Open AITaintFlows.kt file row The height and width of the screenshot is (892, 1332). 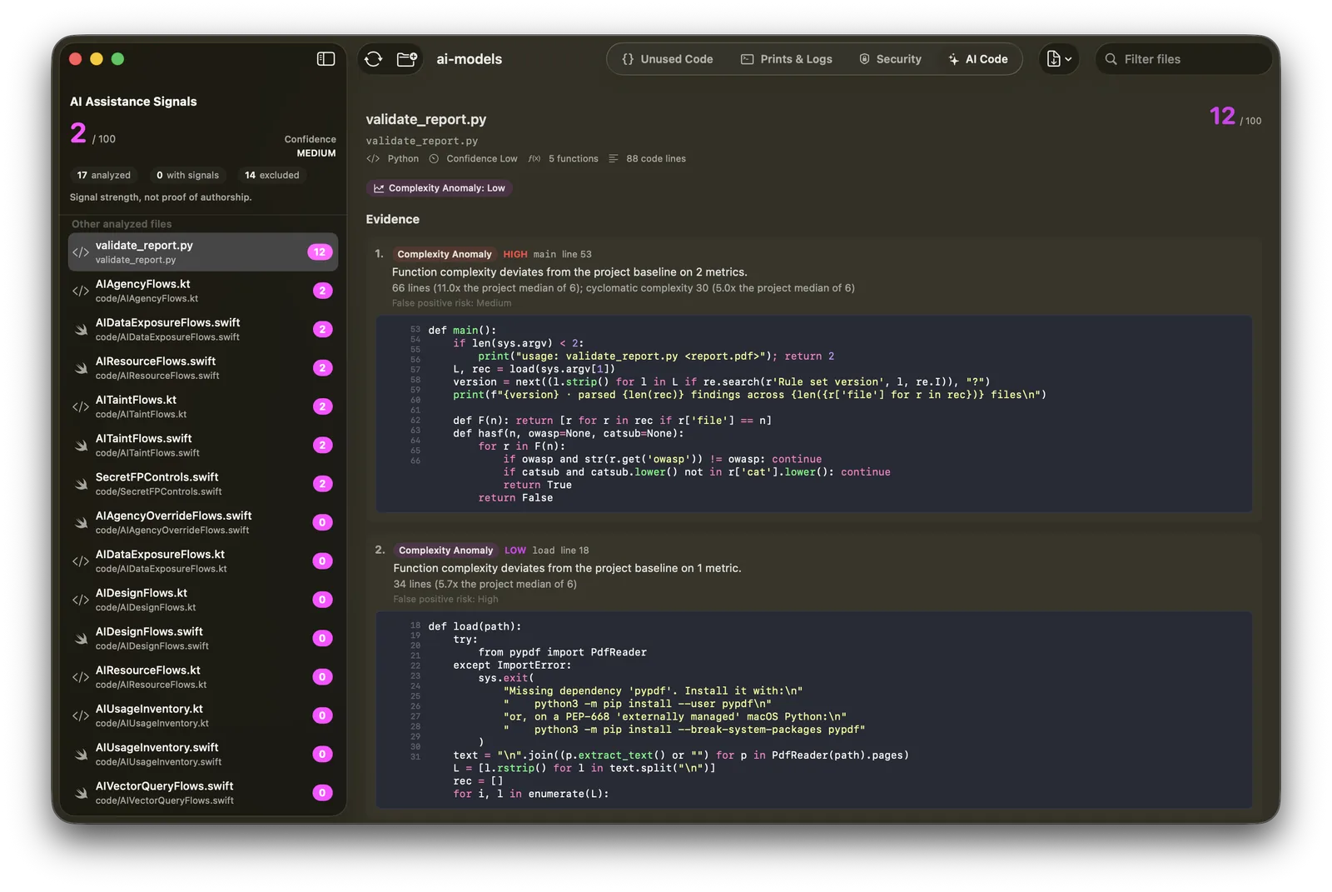click(203, 406)
